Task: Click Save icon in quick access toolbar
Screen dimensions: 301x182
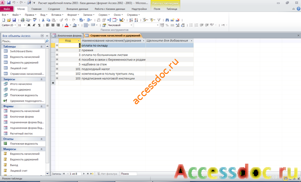Action: pyautogui.click(x=9, y=3)
